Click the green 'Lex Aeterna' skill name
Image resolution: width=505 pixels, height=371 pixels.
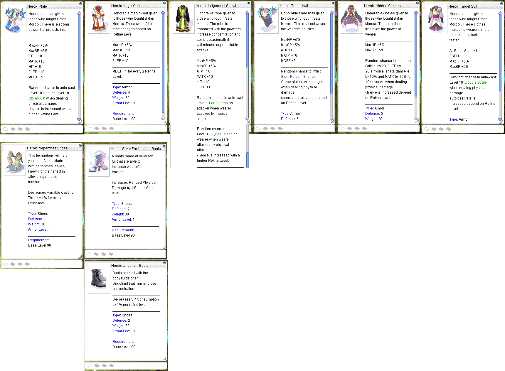click(x=218, y=103)
